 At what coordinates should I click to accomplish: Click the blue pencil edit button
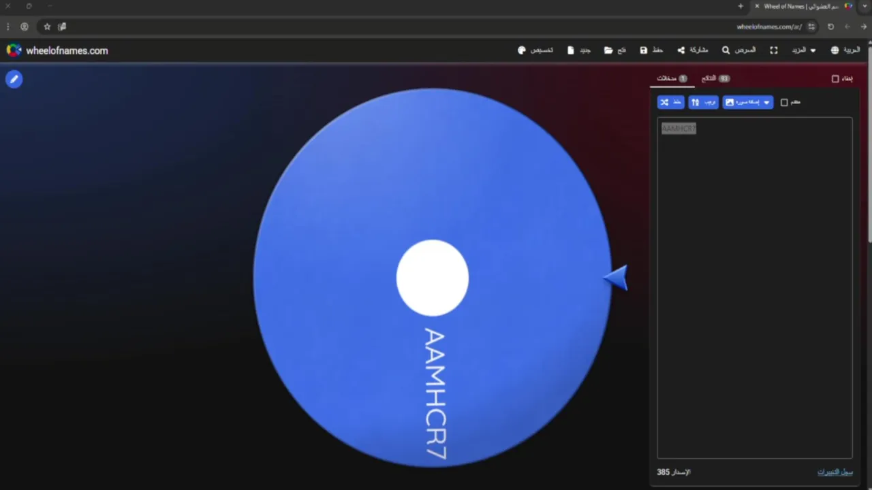(x=14, y=79)
